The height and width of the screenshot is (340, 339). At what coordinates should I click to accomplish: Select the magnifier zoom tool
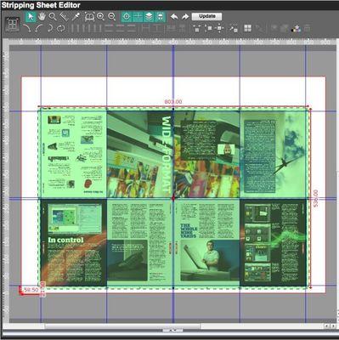(53, 17)
